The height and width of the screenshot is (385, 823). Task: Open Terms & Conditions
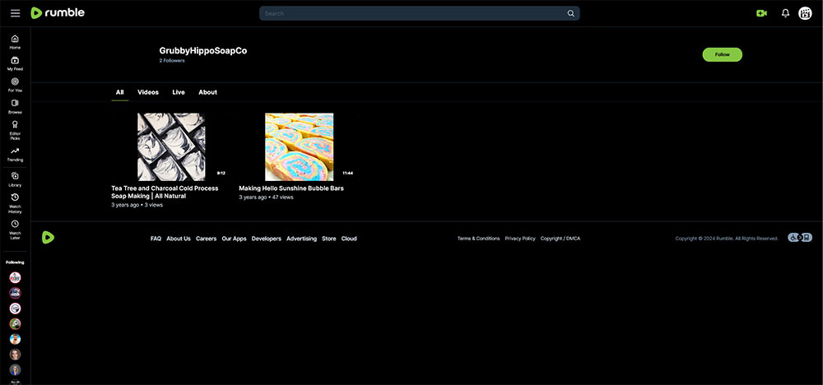(x=479, y=238)
